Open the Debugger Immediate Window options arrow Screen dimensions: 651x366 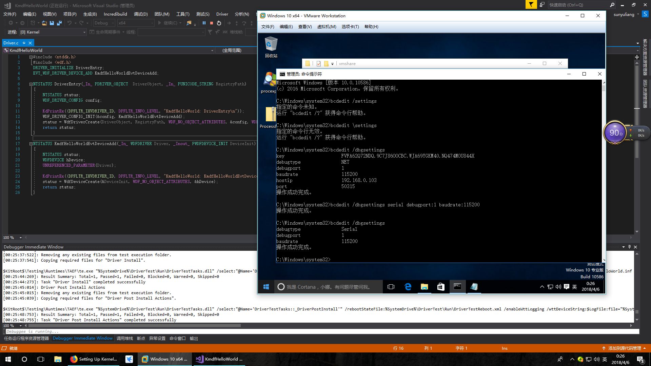pos(623,247)
